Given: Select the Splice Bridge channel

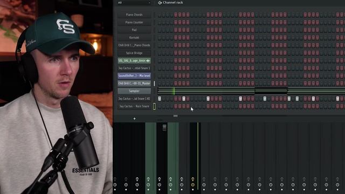Looking at the screenshot, I should [134, 53].
